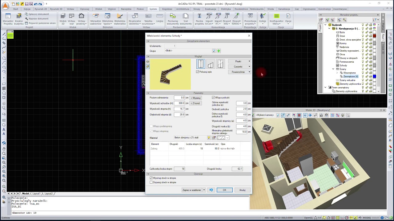Open the Narzędzia ribbon tab
Screen dimensions: 394x221
point(126,9)
